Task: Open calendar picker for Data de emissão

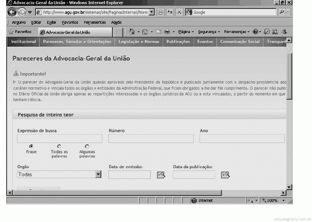Action: (161, 175)
